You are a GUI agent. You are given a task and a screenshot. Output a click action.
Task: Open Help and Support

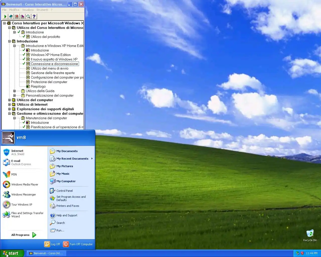71,215
